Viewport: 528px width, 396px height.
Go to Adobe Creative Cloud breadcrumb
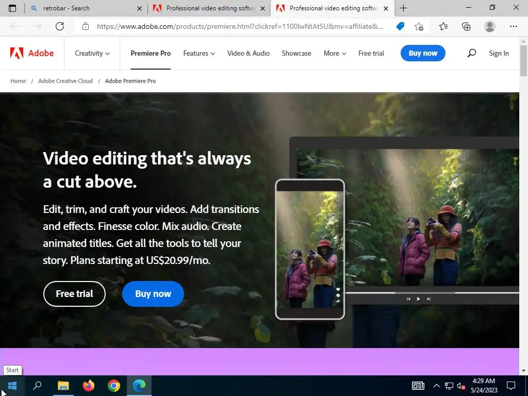click(x=65, y=81)
